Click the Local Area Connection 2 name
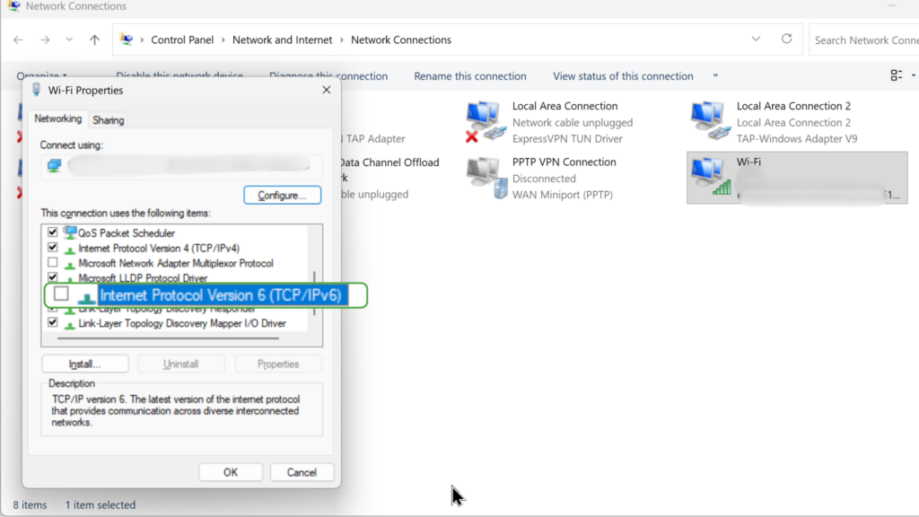919x517 pixels. coord(793,106)
